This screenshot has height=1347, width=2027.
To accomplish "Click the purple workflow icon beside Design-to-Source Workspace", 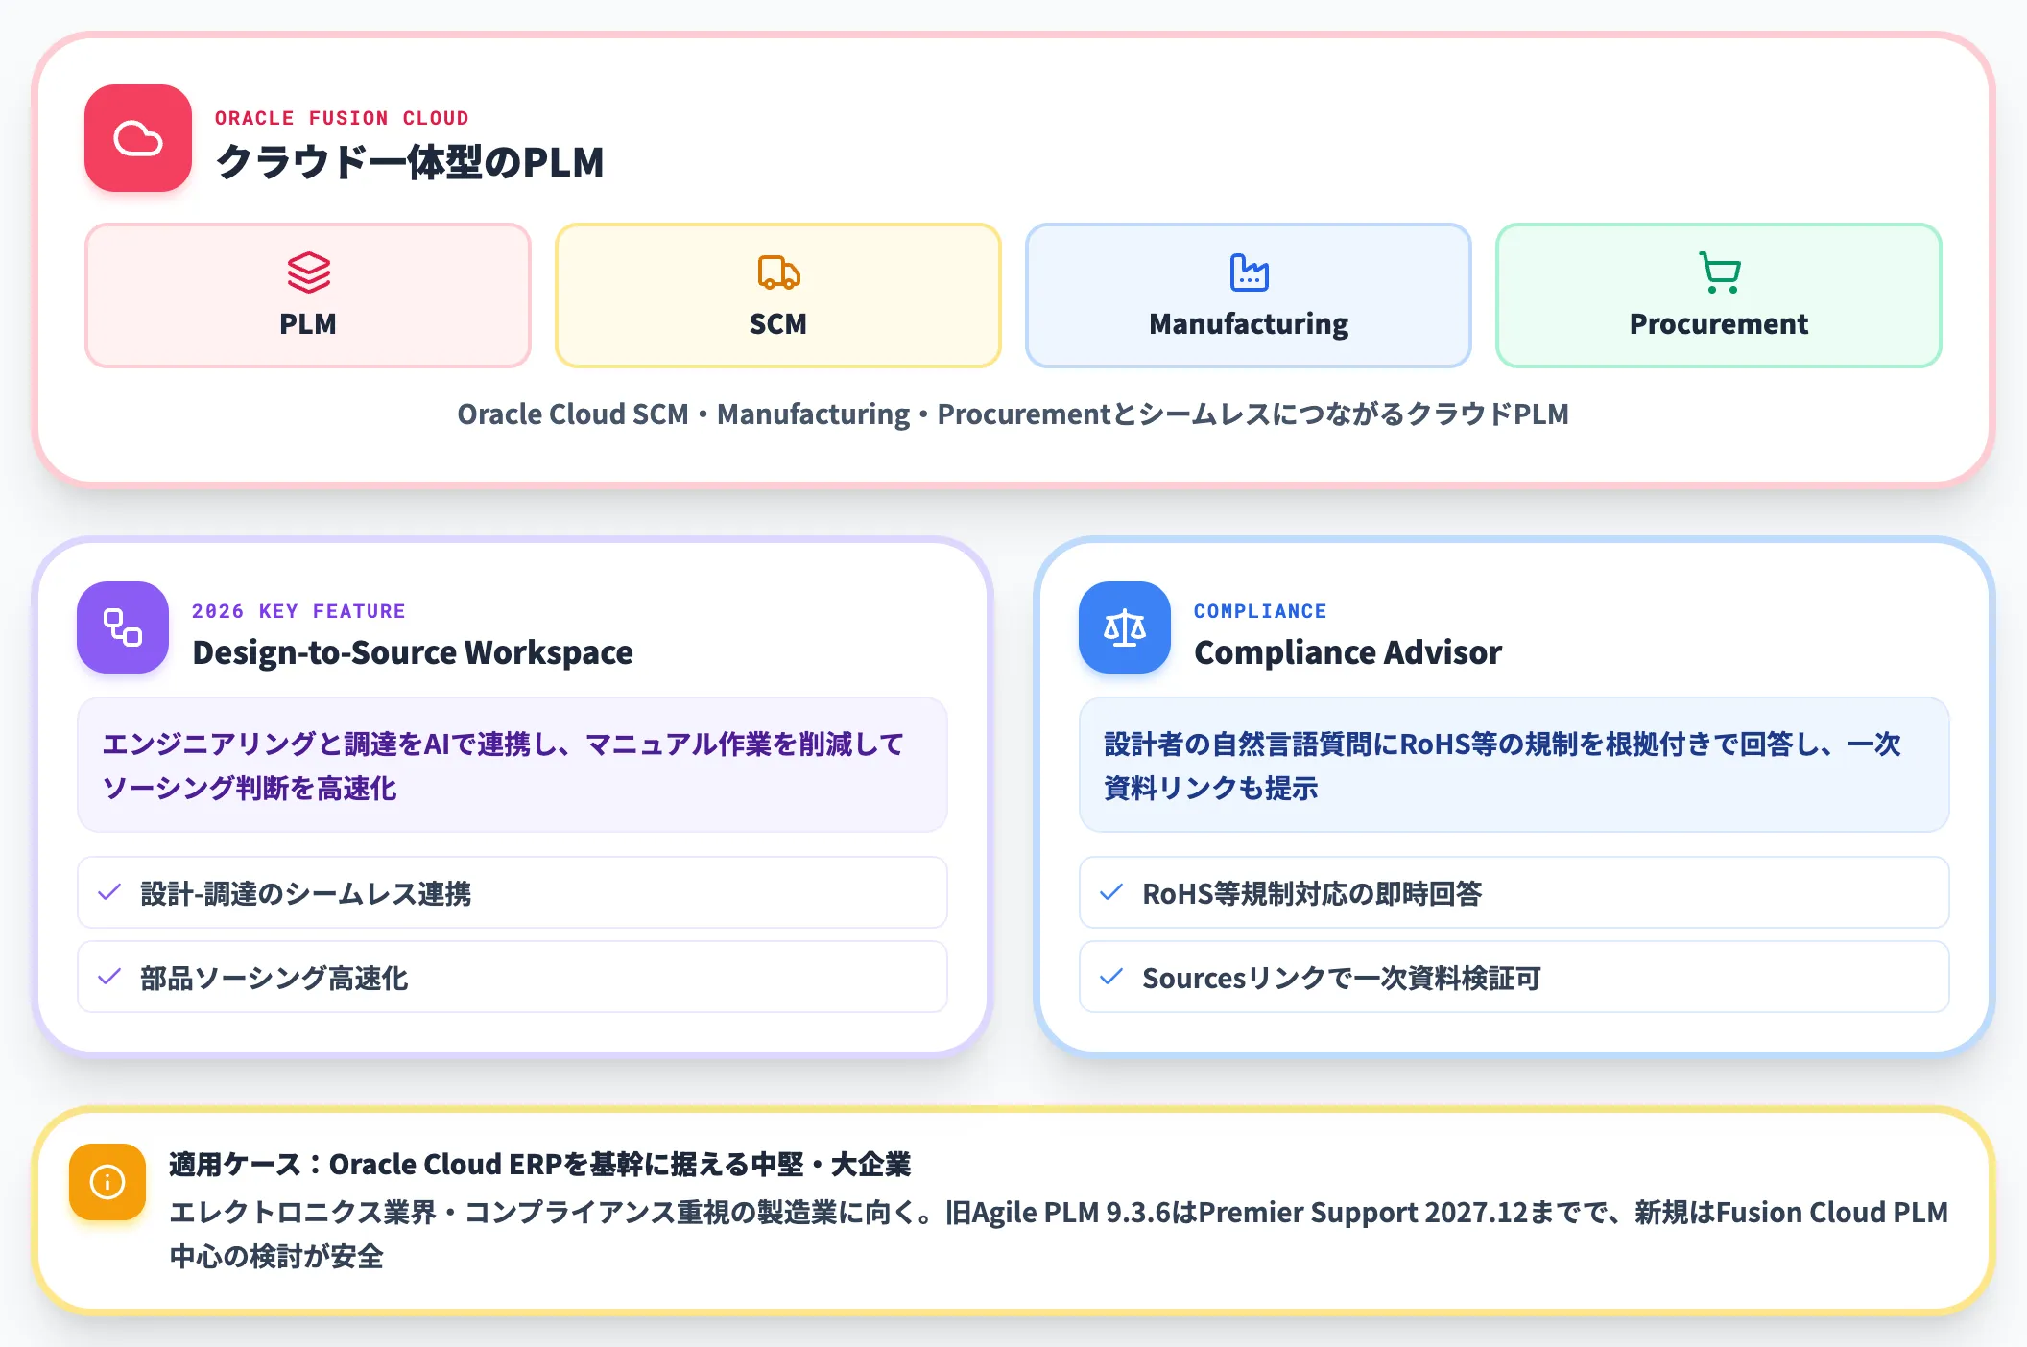I will 123,627.
